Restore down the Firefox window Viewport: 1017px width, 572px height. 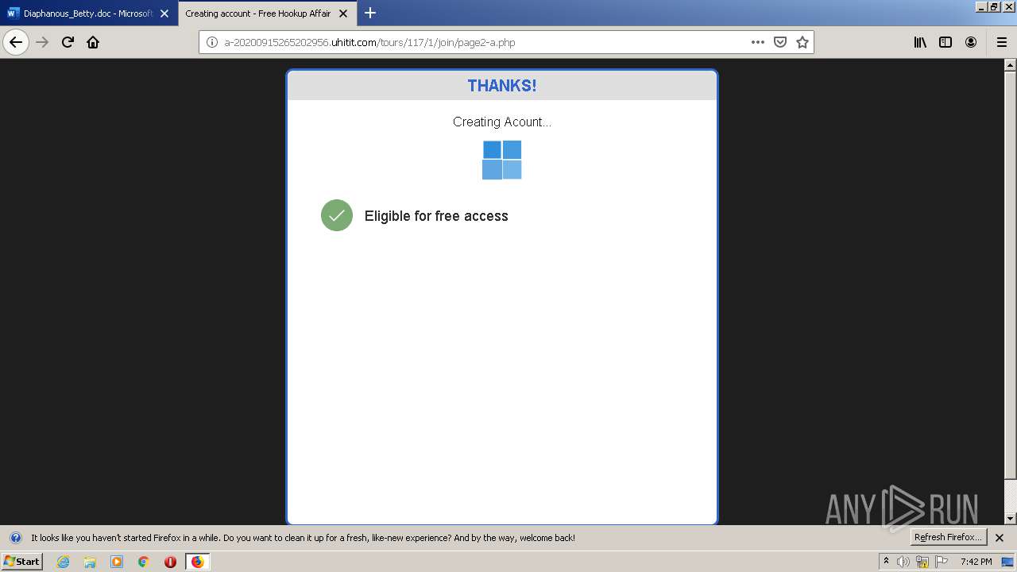pos(993,6)
